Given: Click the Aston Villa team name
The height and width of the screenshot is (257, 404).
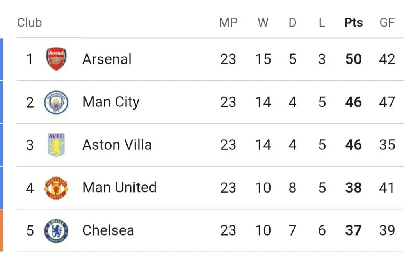Looking at the screenshot, I should [x=117, y=145].
